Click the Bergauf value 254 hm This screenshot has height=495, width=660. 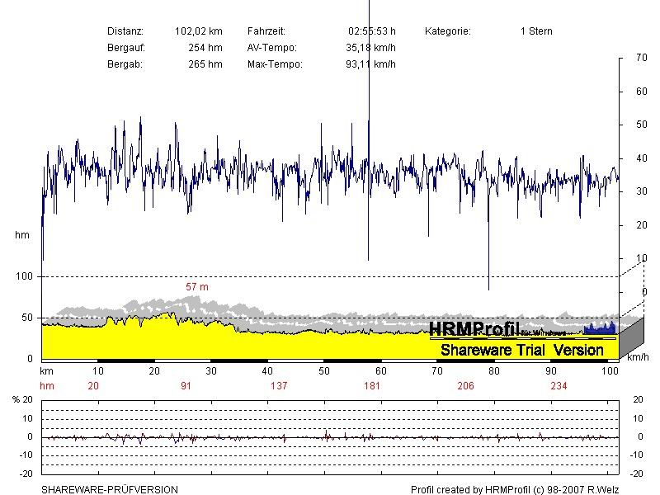205,48
